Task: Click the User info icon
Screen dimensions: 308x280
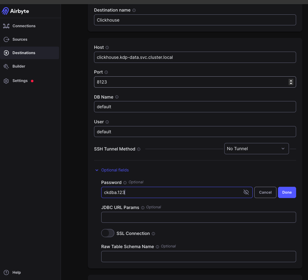Action: [107, 122]
